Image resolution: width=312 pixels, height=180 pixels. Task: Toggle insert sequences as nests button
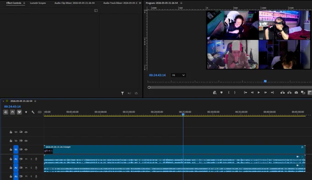[6, 112]
